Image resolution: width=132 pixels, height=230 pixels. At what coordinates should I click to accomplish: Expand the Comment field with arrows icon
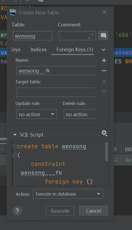pos(91,36)
